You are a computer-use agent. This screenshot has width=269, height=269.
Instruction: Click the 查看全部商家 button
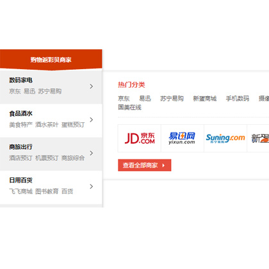(x=145, y=165)
